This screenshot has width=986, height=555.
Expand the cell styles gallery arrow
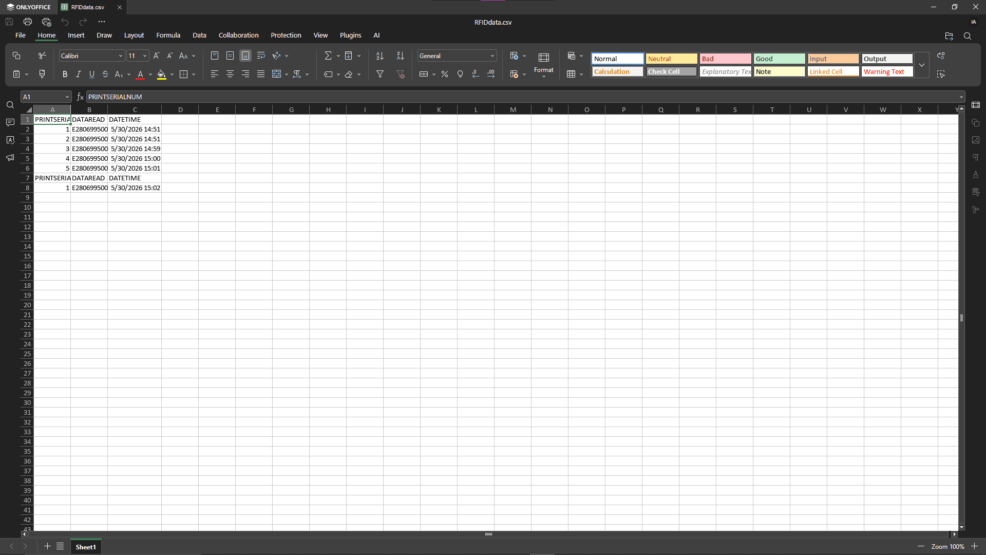tap(922, 65)
